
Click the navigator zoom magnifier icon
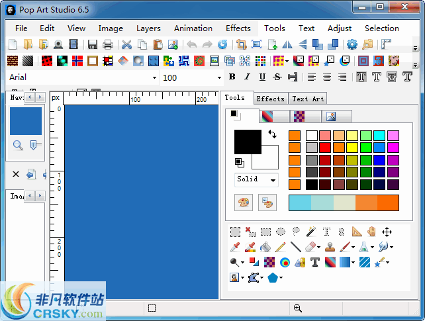pyautogui.click(x=18, y=145)
